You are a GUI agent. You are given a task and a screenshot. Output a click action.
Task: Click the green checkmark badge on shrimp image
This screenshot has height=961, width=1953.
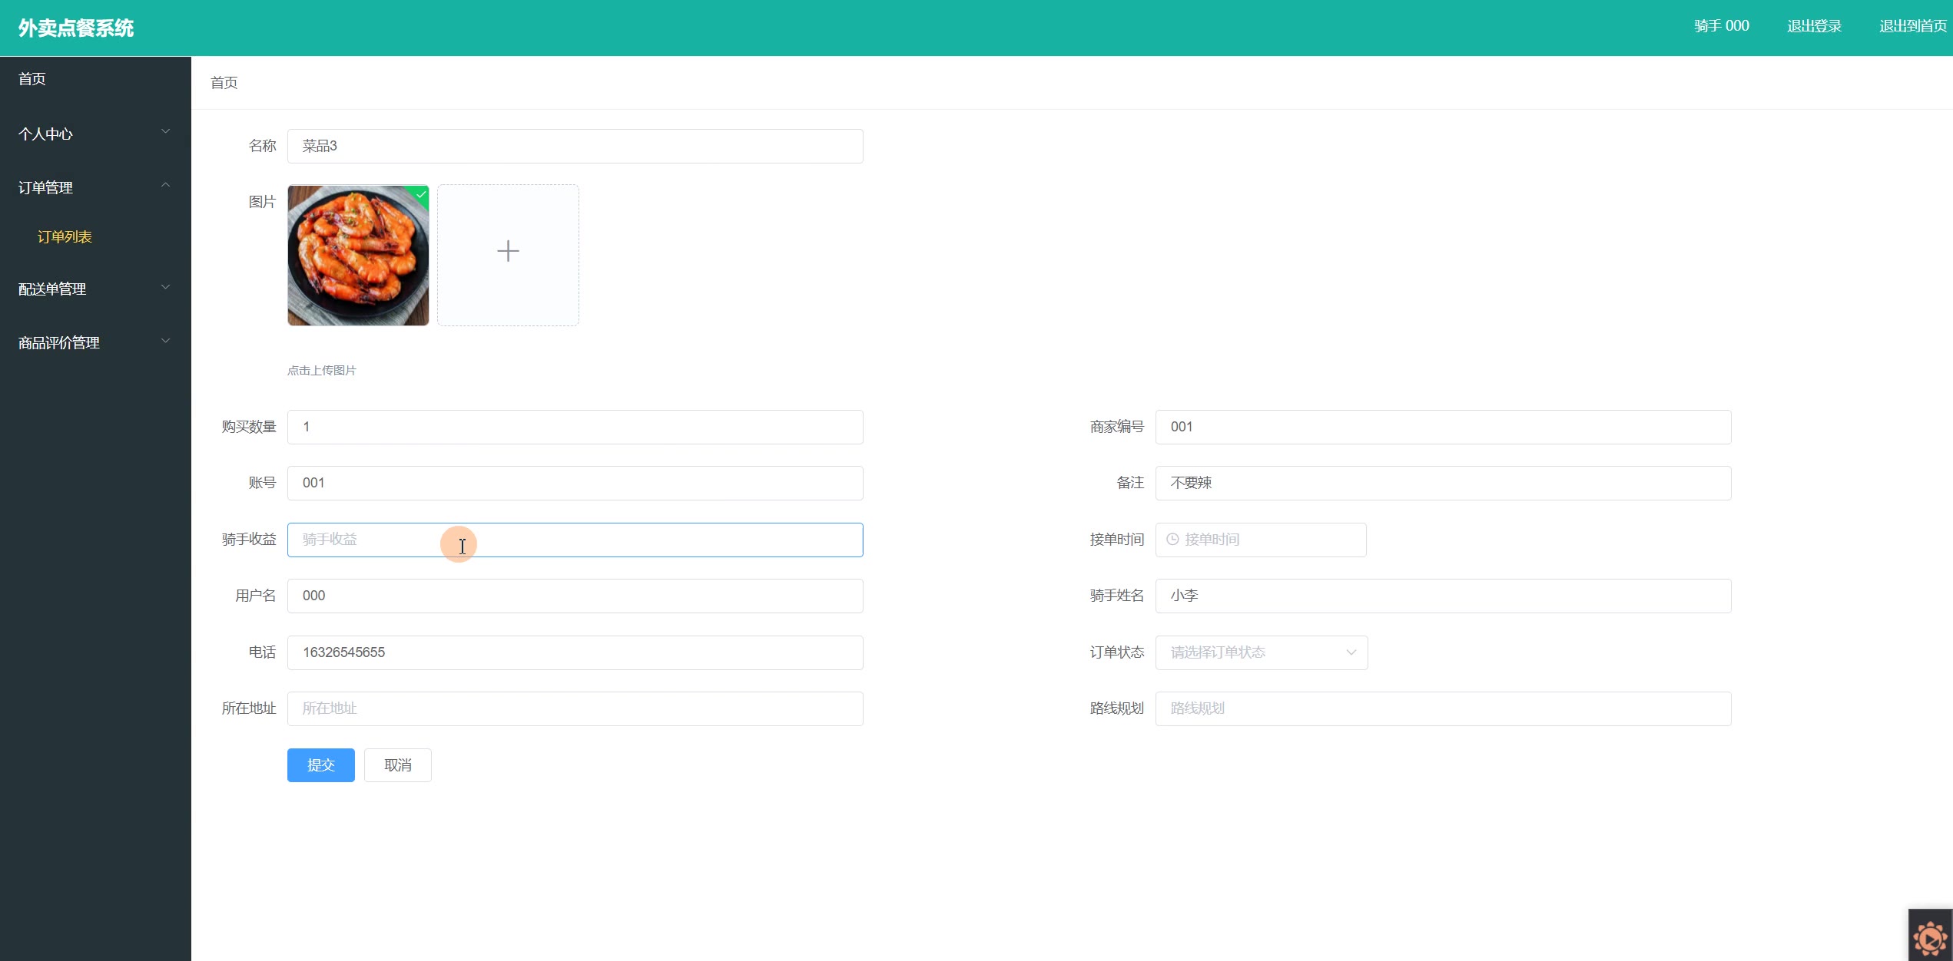pos(421,194)
